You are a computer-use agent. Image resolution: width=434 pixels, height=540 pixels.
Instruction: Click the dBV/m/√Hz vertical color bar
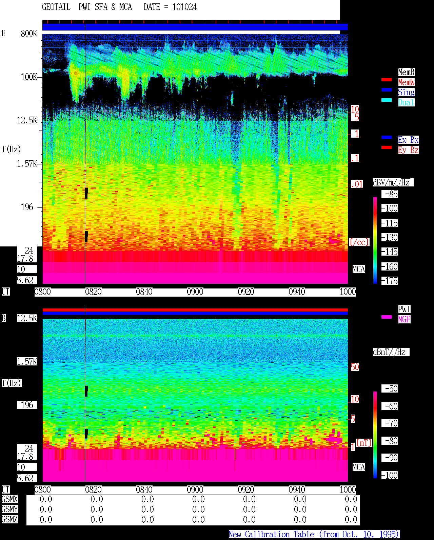[375, 240]
